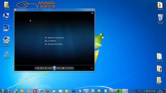Select the TuneUp Mantenimiento shortcut
This screenshot has height=93, width=166.
click(6, 41)
